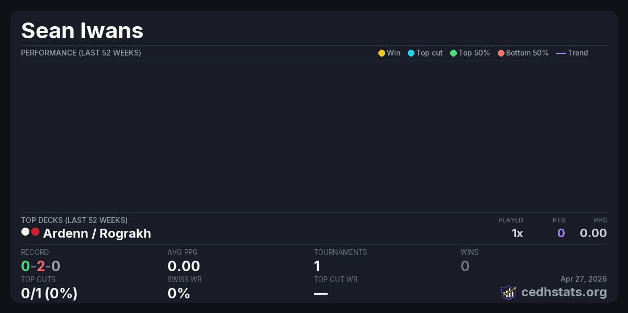Screen dimensions: 628x313
Task: Toggle the cyan Top cut legend dot
Action: (x=411, y=53)
